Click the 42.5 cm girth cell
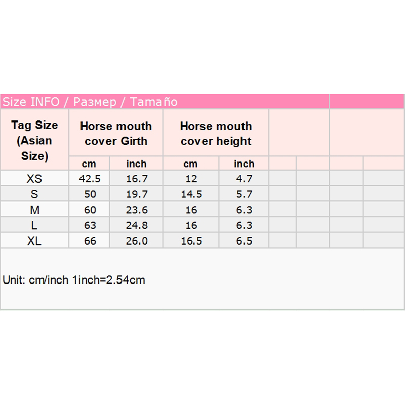 click(90, 179)
